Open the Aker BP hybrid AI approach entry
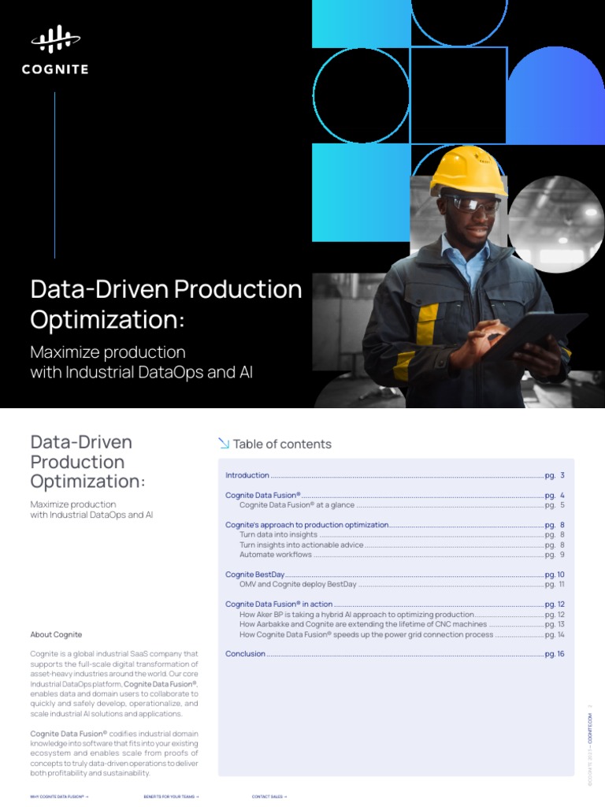 pos(402,615)
